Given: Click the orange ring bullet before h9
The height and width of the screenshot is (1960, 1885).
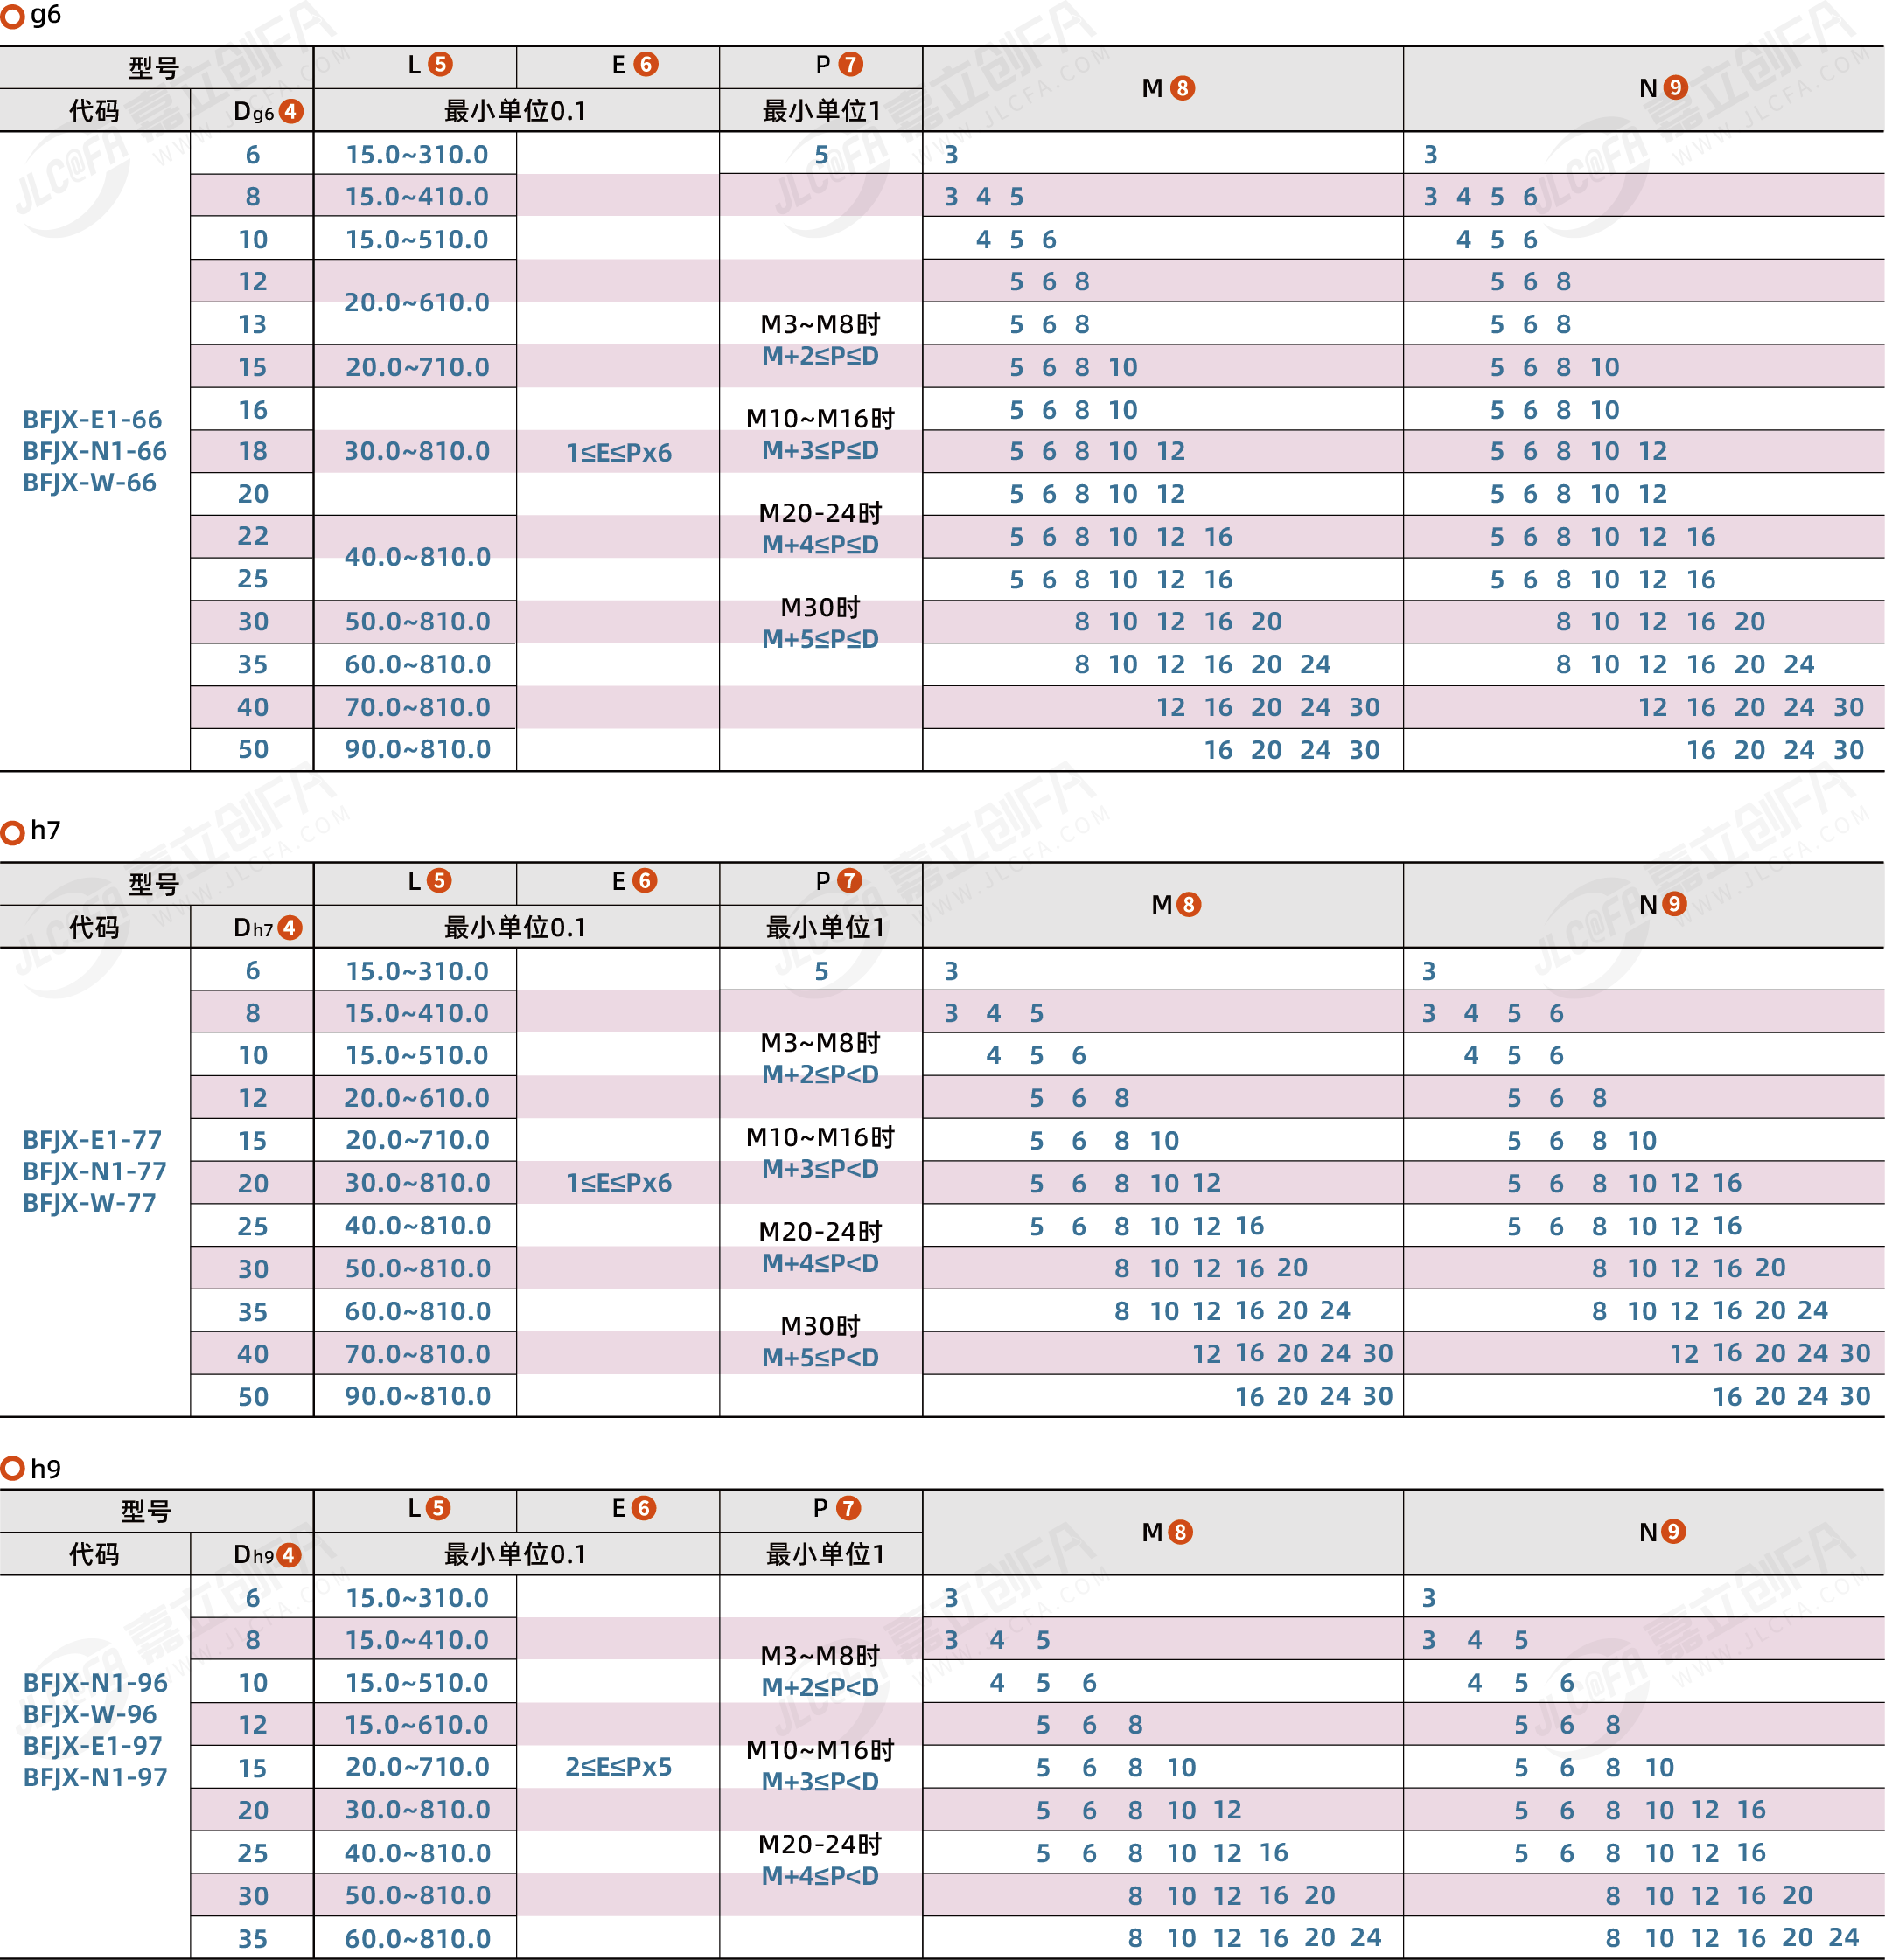Looking at the screenshot, I should (x=12, y=1468).
